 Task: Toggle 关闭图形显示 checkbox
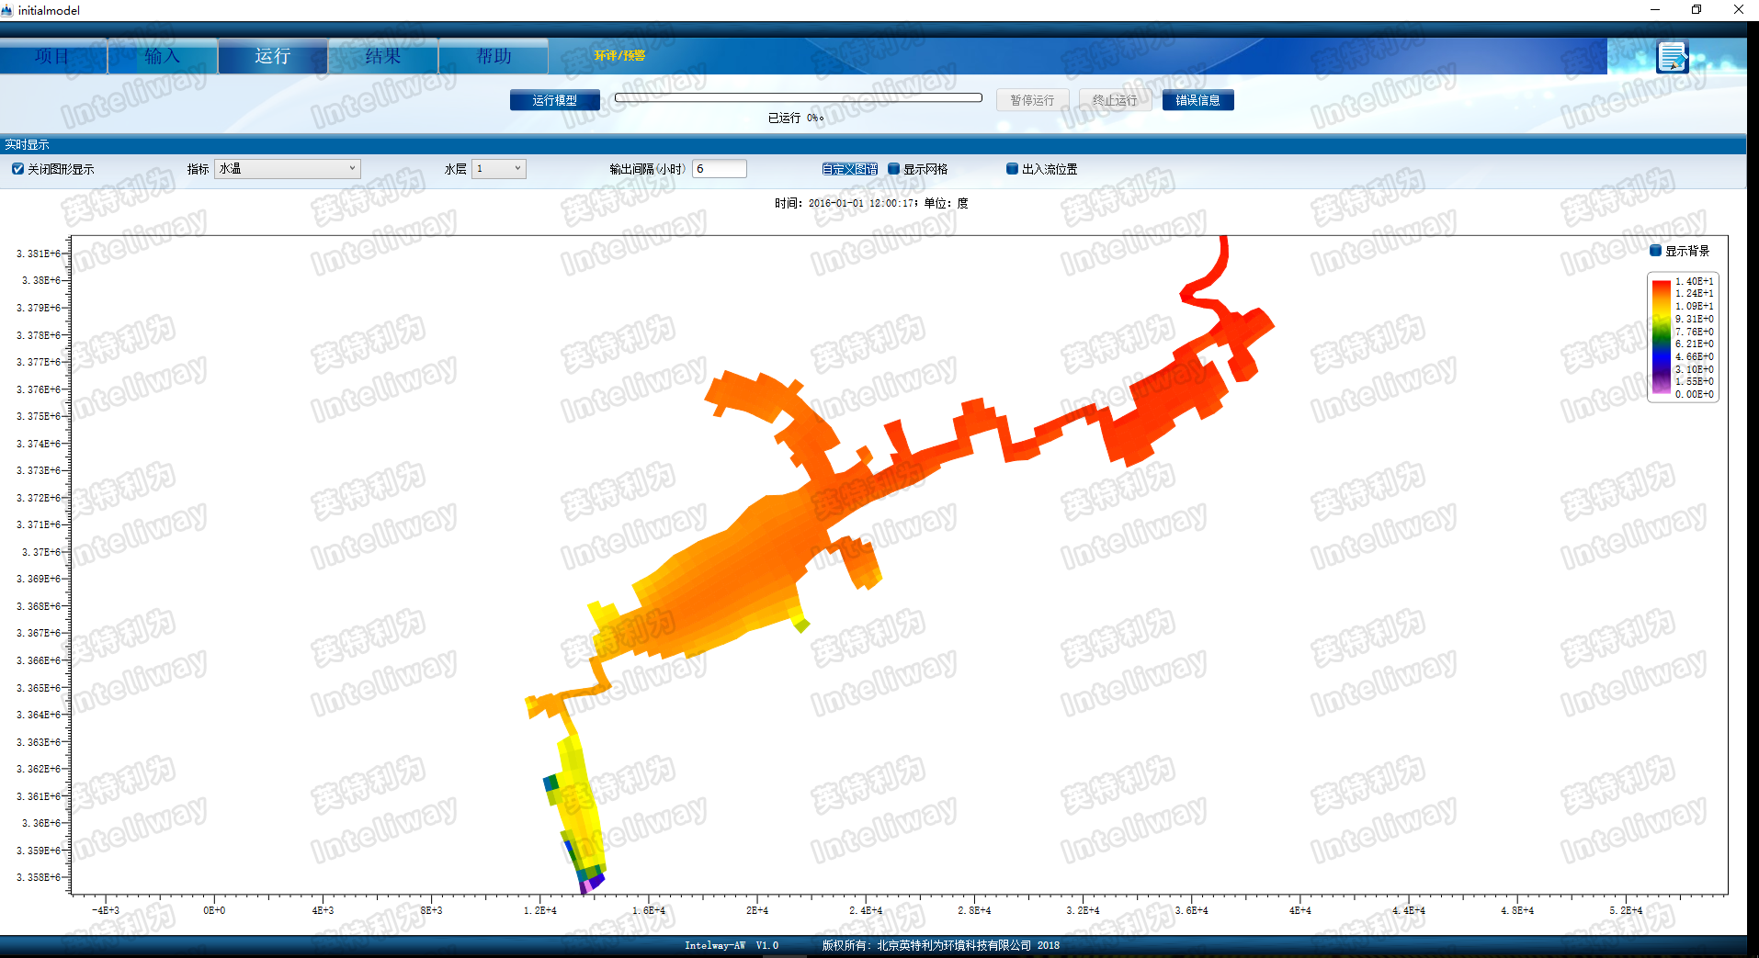pyautogui.click(x=18, y=169)
